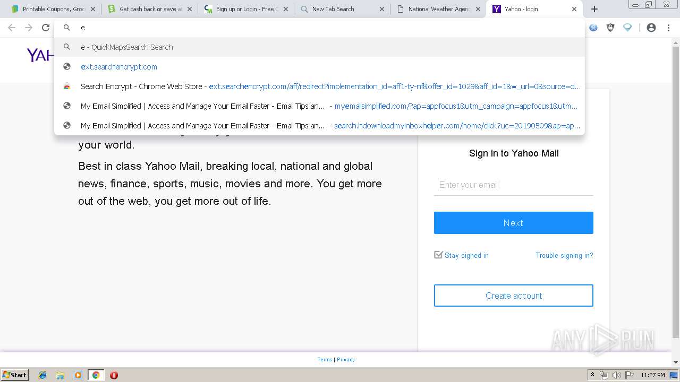Open the Chrome profile avatar
The width and height of the screenshot is (680, 382).
click(651, 28)
